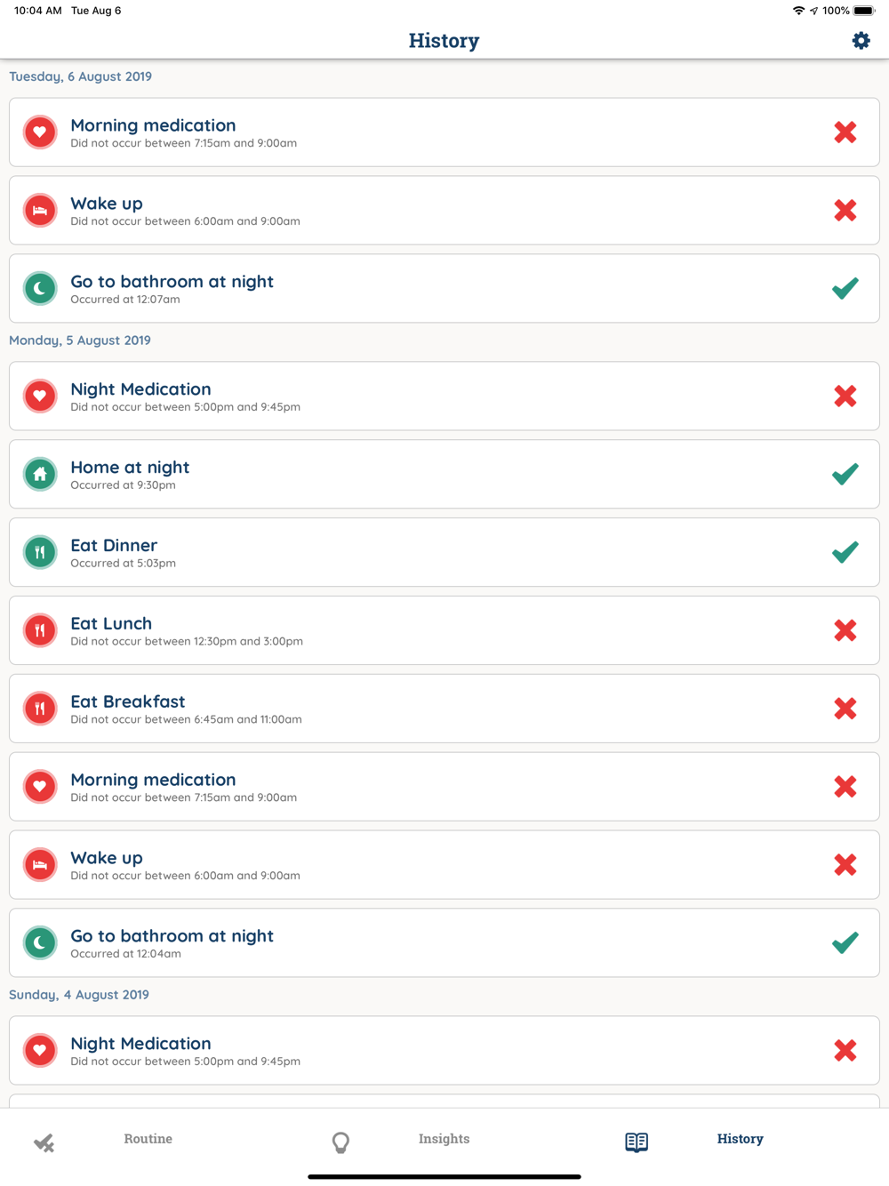This screenshot has height=1186, width=889.
Task: Open Sunday's Night Medication entry
Action: coord(444,1050)
